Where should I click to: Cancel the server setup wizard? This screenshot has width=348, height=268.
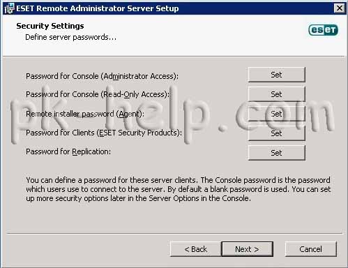click(x=310, y=249)
